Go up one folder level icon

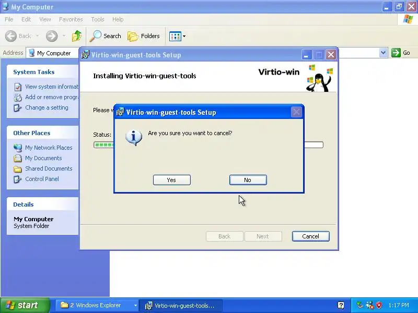[x=77, y=36]
